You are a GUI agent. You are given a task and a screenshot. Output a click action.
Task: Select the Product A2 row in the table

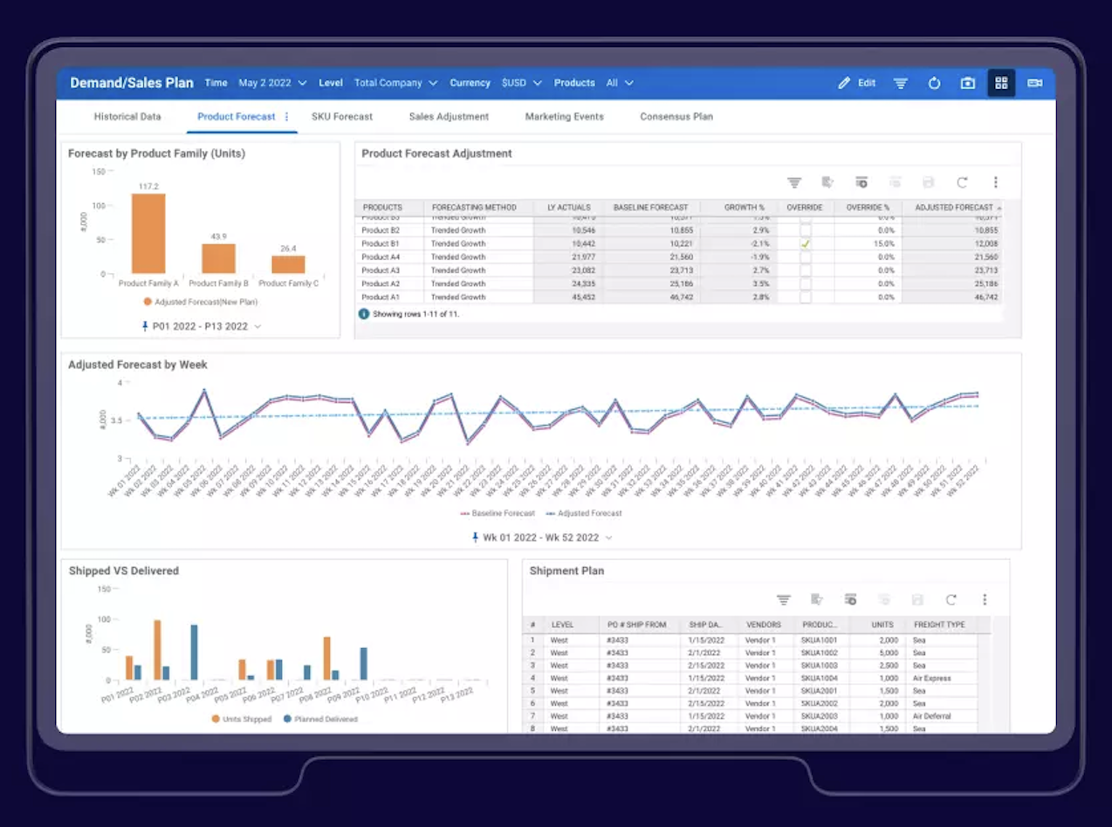point(679,284)
